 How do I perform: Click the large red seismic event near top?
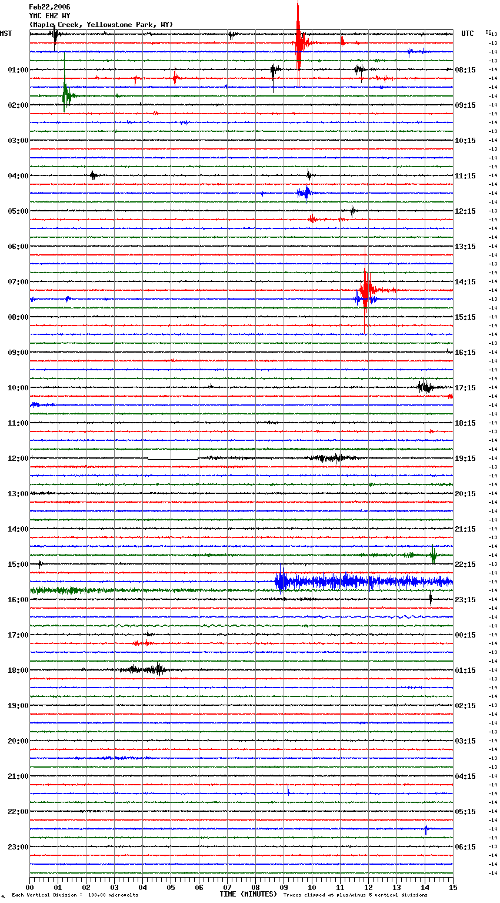[x=299, y=43]
